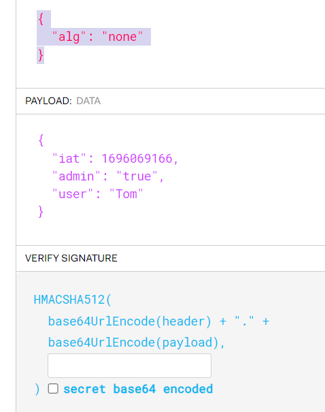Click the PAYLOAD section label
325x412 pixels.
pyautogui.click(x=48, y=101)
